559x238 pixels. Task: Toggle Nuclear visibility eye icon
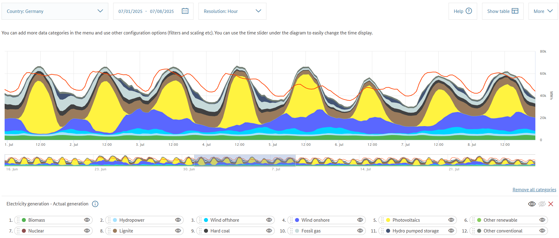pyautogui.click(x=87, y=231)
